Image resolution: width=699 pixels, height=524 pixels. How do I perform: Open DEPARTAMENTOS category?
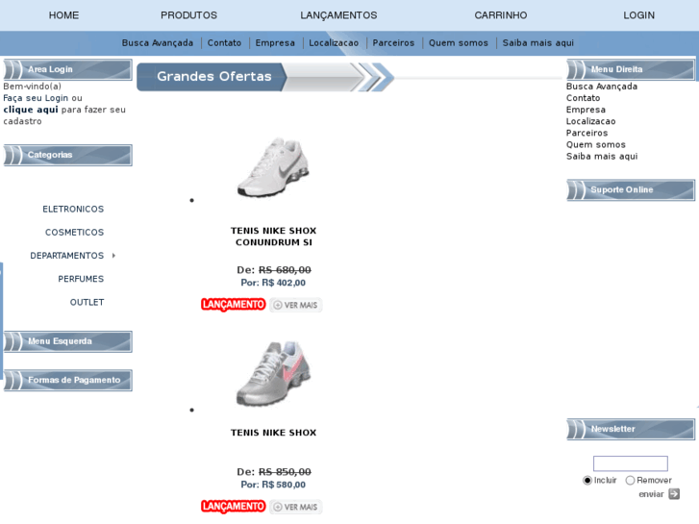coord(67,256)
